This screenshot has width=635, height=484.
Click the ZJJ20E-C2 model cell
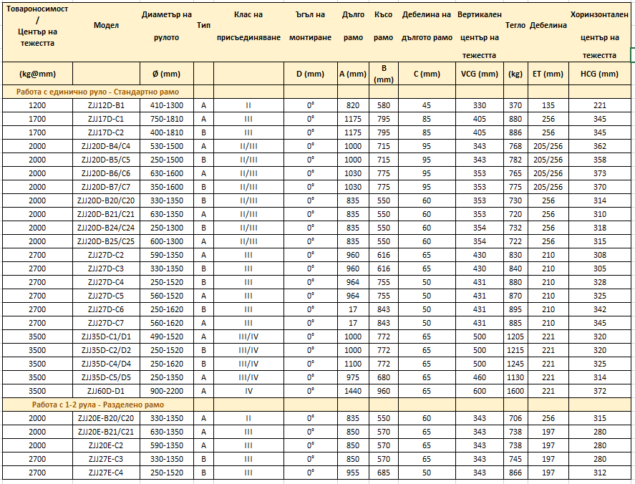coord(106,445)
